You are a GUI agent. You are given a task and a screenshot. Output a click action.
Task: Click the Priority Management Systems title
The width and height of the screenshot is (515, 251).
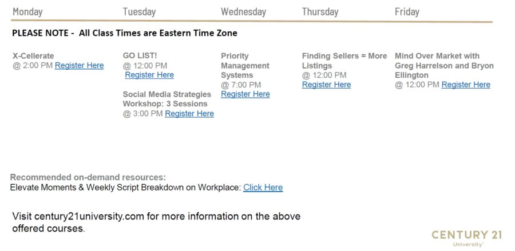pos(245,66)
